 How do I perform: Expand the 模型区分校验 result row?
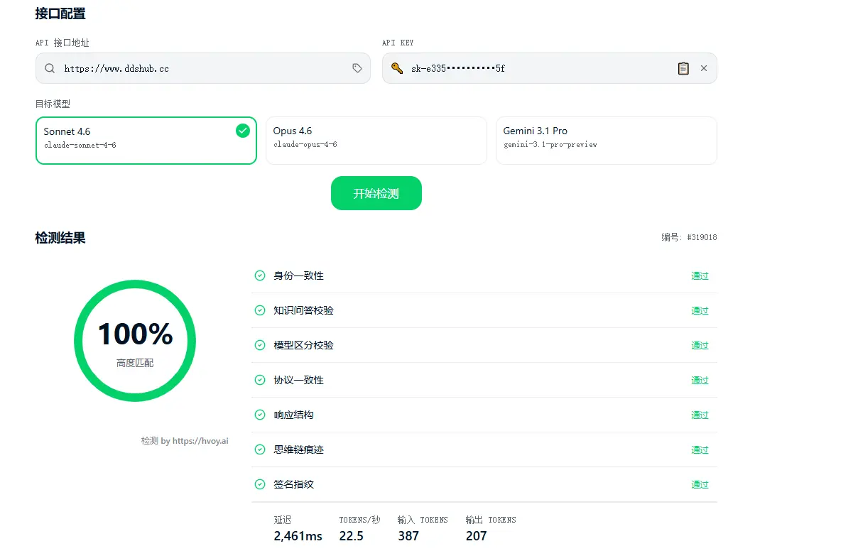point(483,345)
